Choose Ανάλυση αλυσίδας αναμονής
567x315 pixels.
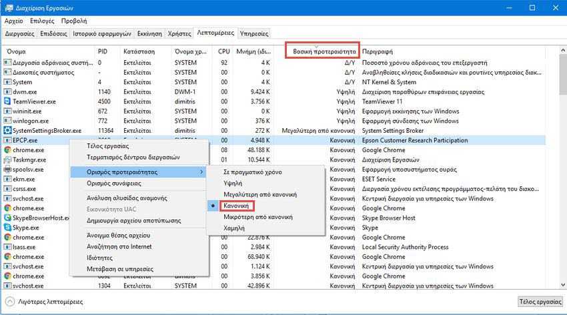click(127, 198)
